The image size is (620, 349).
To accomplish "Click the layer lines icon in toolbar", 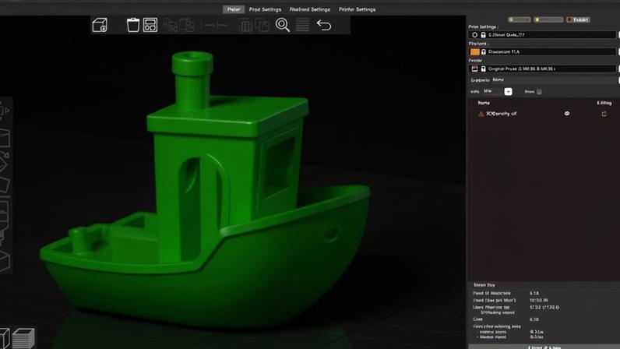I will point(302,25).
